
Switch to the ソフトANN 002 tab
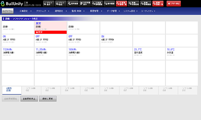(31, 90)
